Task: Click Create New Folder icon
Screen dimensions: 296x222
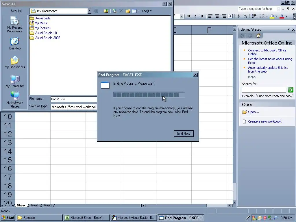Action: point(128,11)
